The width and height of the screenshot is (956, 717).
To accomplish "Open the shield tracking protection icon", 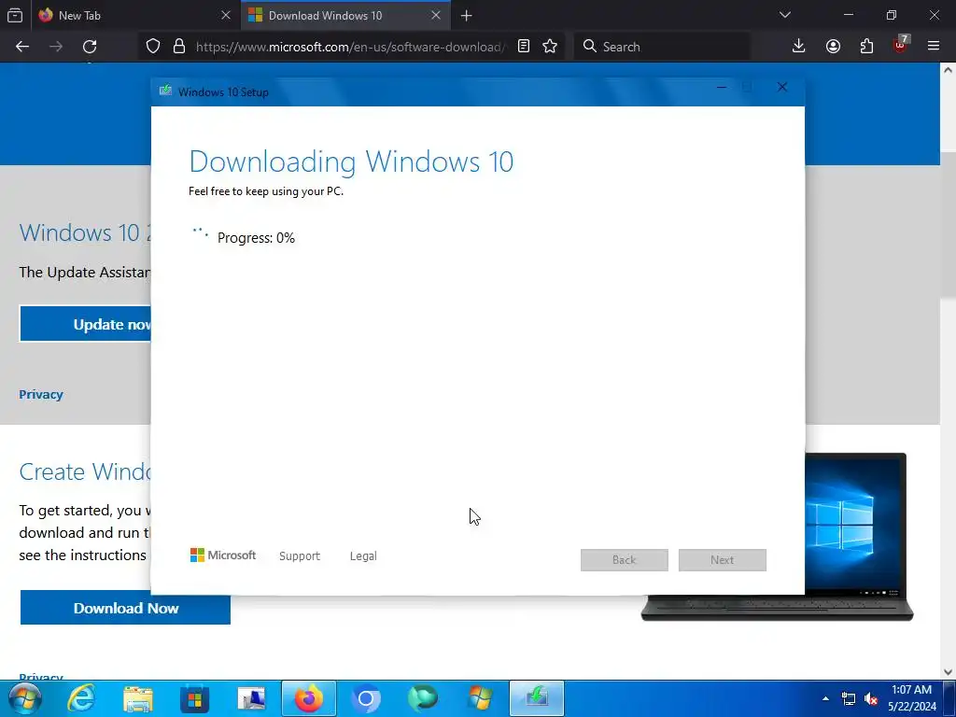I will point(153,47).
